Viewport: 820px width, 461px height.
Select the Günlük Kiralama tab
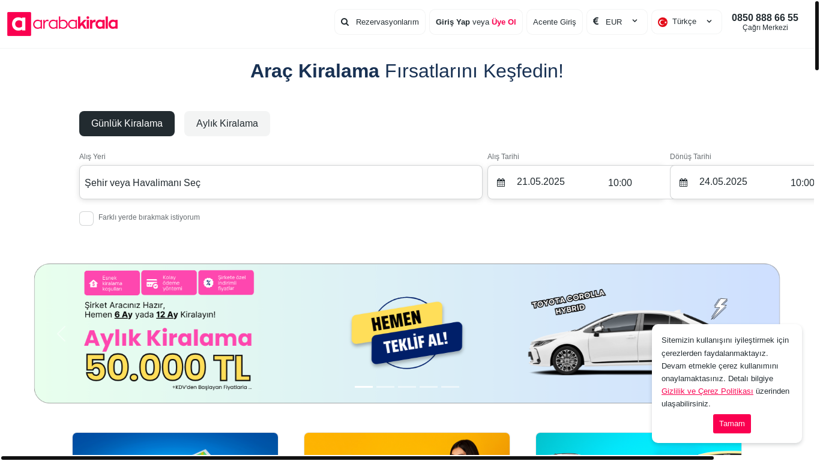click(127, 124)
